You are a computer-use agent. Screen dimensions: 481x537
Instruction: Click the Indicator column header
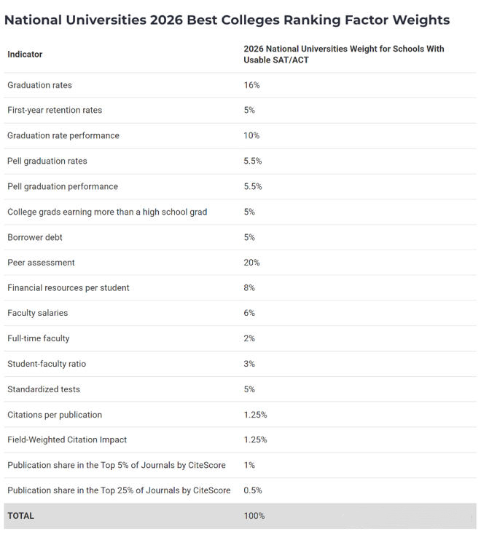coord(25,55)
